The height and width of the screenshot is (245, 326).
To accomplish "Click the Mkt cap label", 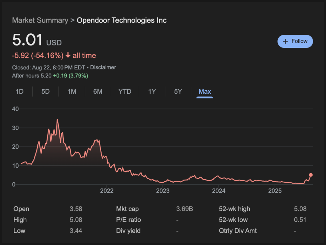I will (128, 209).
